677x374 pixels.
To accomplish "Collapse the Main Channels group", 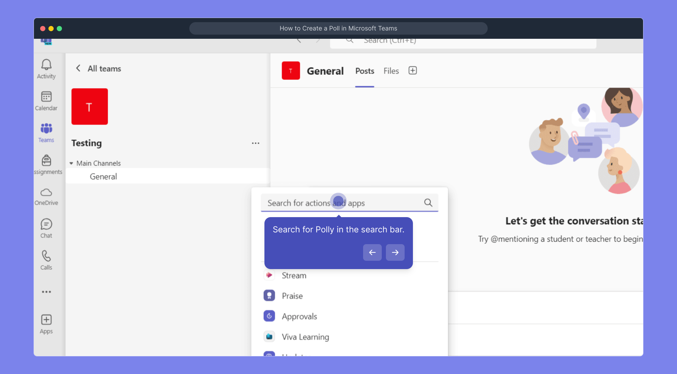I will (x=71, y=163).
